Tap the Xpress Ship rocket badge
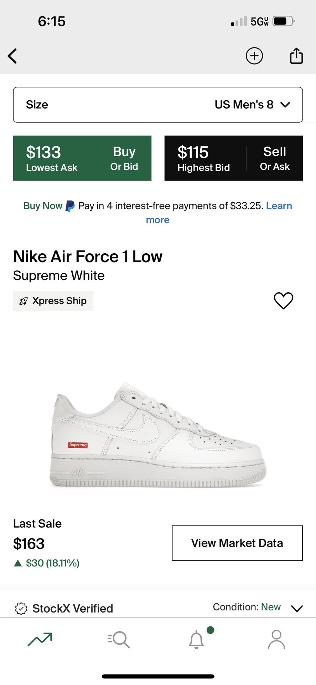 [53, 301]
